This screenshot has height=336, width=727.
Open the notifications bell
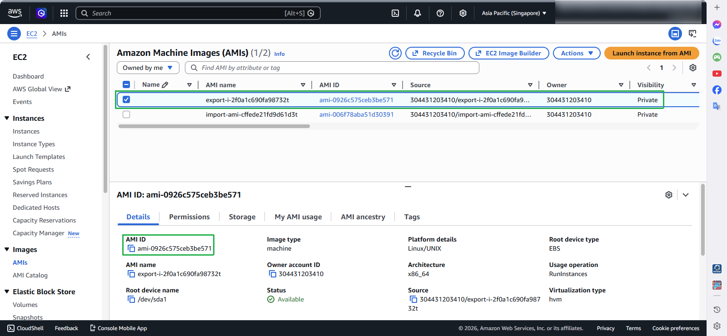click(x=418, y=13)
